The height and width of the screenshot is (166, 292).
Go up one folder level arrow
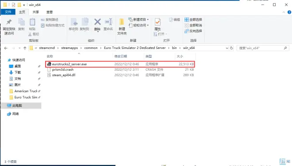(25, 48)
